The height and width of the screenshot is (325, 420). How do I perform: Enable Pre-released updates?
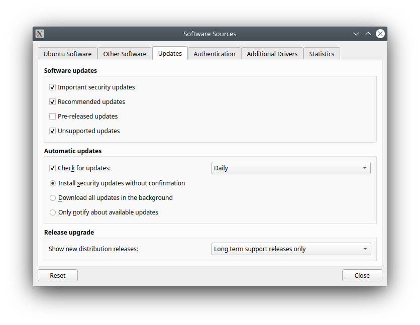pyautogui.click(x=53, y=117)
